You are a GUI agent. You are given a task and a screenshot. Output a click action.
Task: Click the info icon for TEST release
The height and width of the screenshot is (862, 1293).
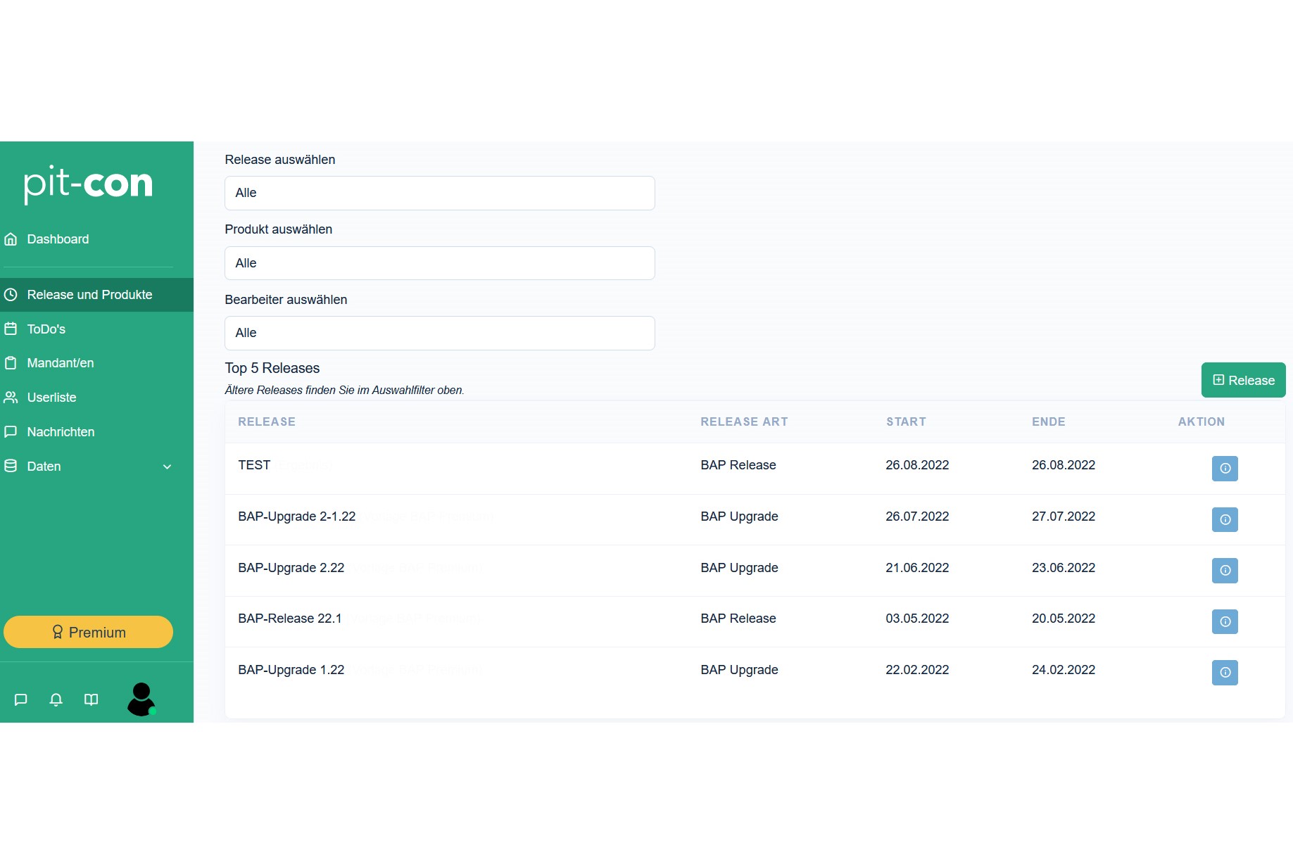click(1224, 469)
